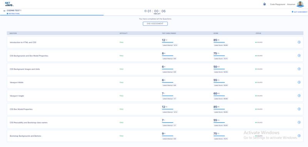Click the Question column header

[13, 33]
